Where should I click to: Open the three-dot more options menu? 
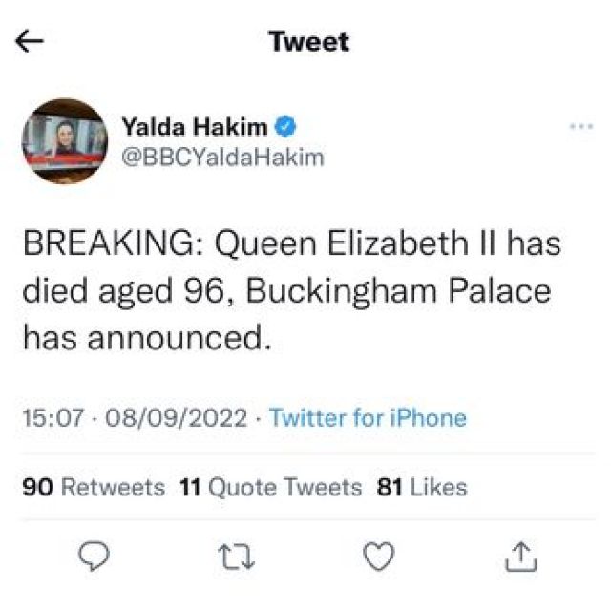pyautogui.click(x=581, y=126)
